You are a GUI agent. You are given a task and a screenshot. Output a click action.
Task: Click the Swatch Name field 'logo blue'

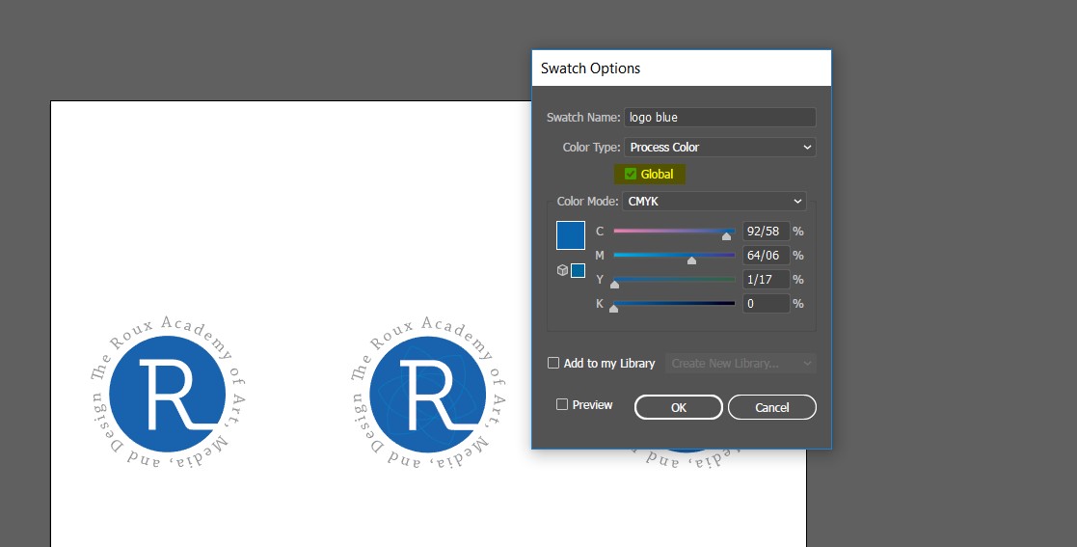pos(719,118)
